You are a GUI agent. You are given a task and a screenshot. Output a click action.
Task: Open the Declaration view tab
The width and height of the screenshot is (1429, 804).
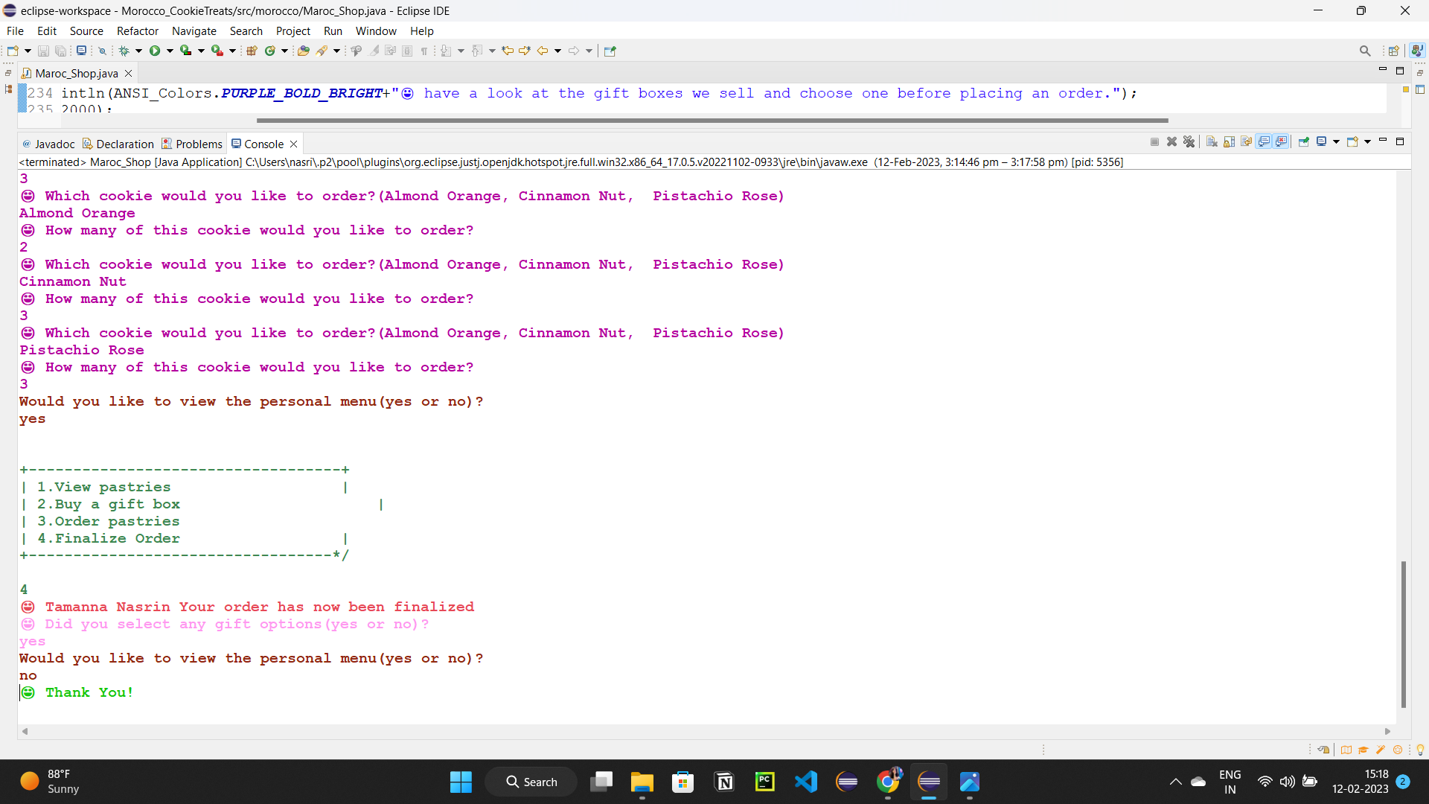[124, 144]
